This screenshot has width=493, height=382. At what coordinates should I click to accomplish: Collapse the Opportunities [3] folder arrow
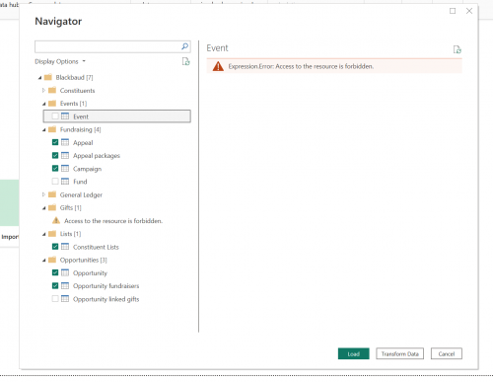point(44,260)
